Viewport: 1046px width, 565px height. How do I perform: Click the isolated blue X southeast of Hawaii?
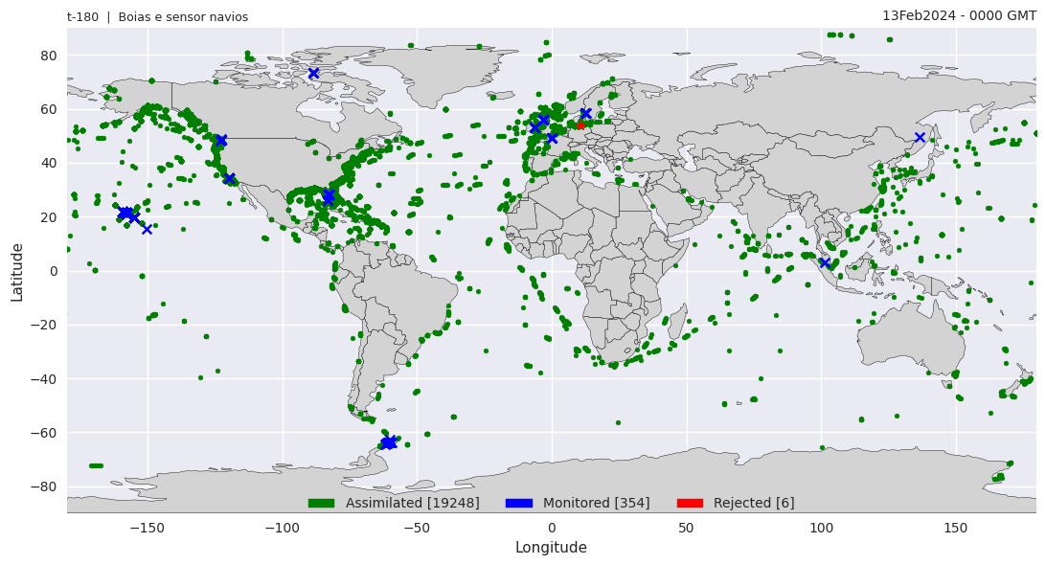(147, 230)
